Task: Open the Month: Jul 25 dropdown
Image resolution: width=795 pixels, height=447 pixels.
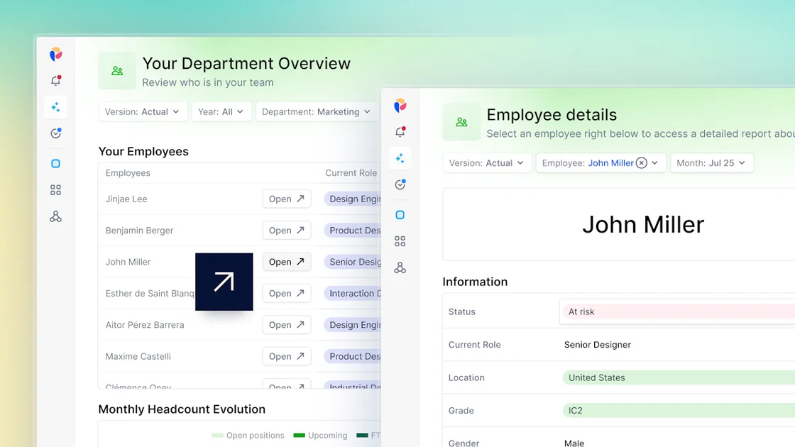Action: [x=711, y=162]
